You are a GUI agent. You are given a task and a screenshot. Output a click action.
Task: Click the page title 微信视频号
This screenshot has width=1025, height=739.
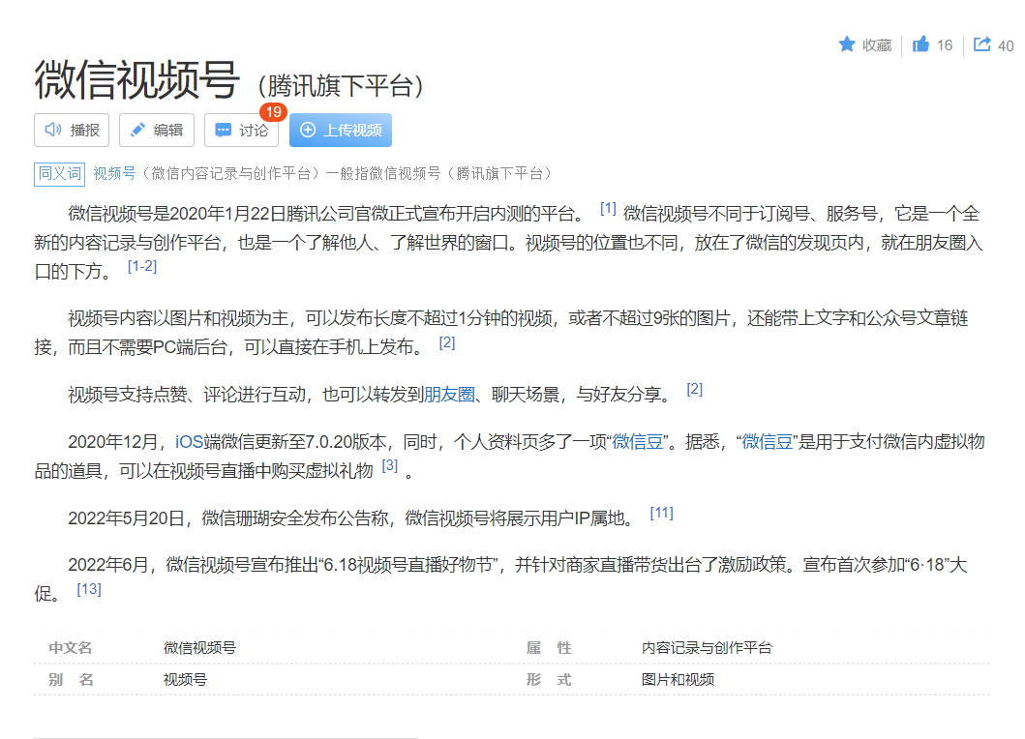click(x=137, y=79)
